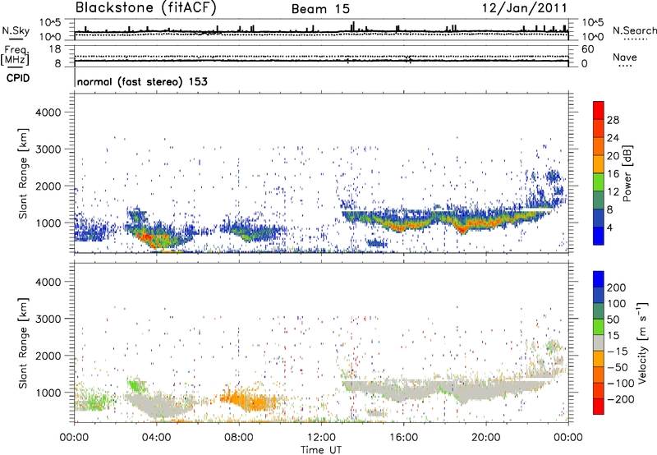Pick the red top segment of Power colorbar

tap(599, 110)
